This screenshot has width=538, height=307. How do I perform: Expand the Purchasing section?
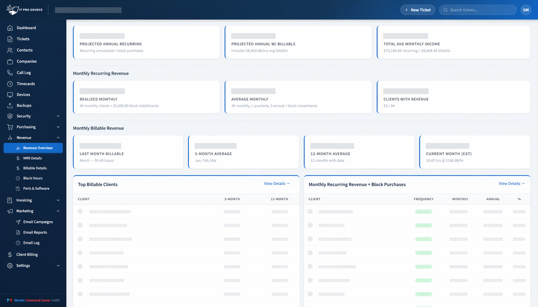click(x=32, y=127)
